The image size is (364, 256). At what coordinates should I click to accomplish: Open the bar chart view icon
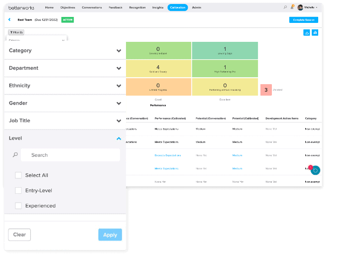pyautogui.click(x=315, y=32)
